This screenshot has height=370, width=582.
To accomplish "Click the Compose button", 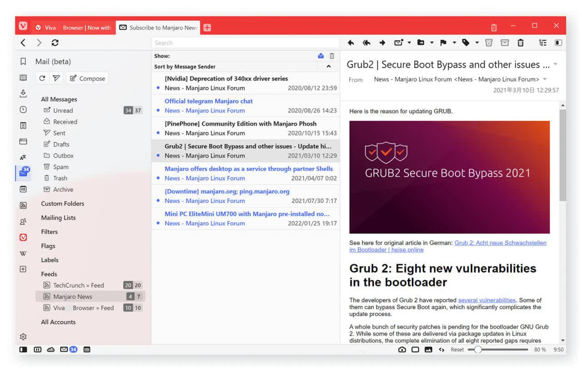I will coord(87,78).
